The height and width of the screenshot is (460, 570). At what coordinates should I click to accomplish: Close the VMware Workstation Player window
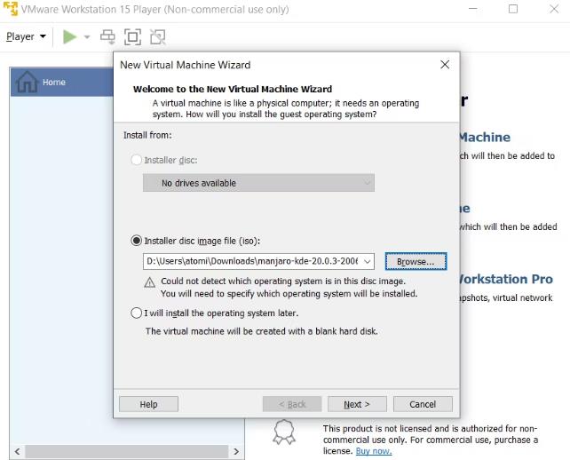click(x=554, y=9)
